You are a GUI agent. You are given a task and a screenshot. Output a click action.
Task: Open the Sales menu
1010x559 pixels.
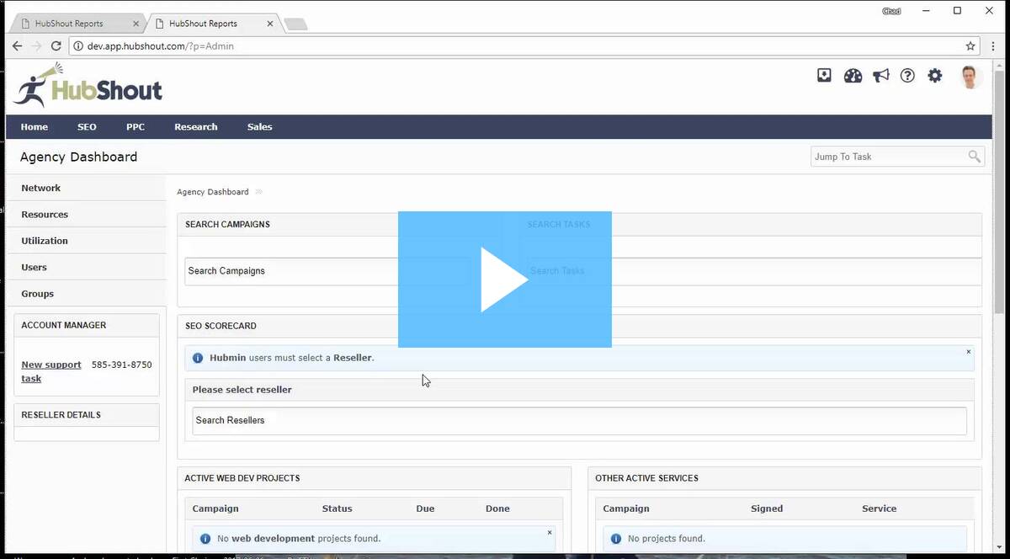point(259,127)
